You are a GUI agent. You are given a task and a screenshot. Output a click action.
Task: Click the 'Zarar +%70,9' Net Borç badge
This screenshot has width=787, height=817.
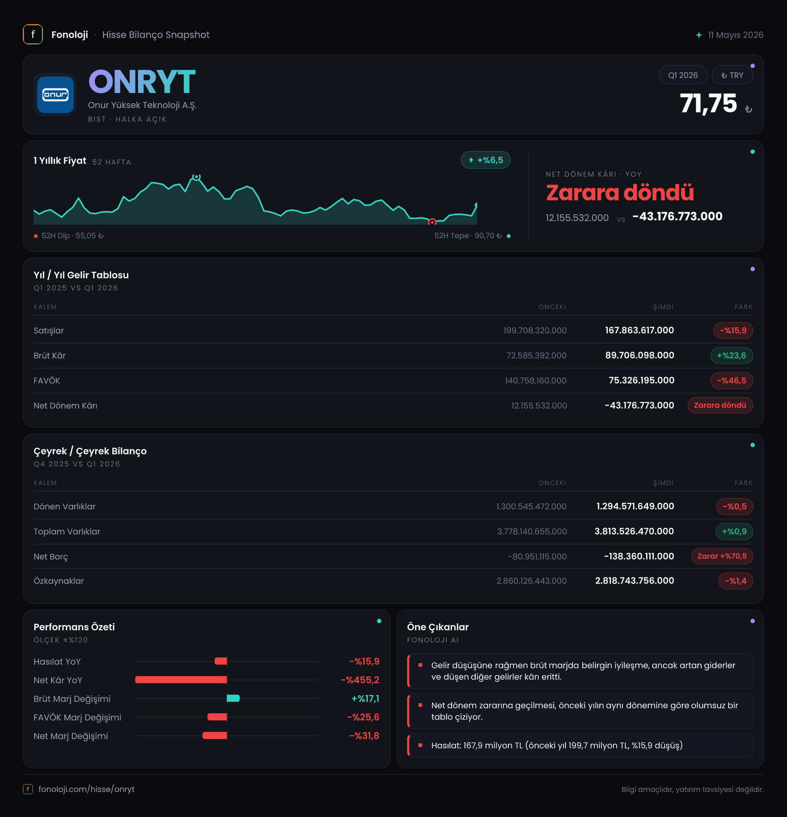click(x=722, y=556)
